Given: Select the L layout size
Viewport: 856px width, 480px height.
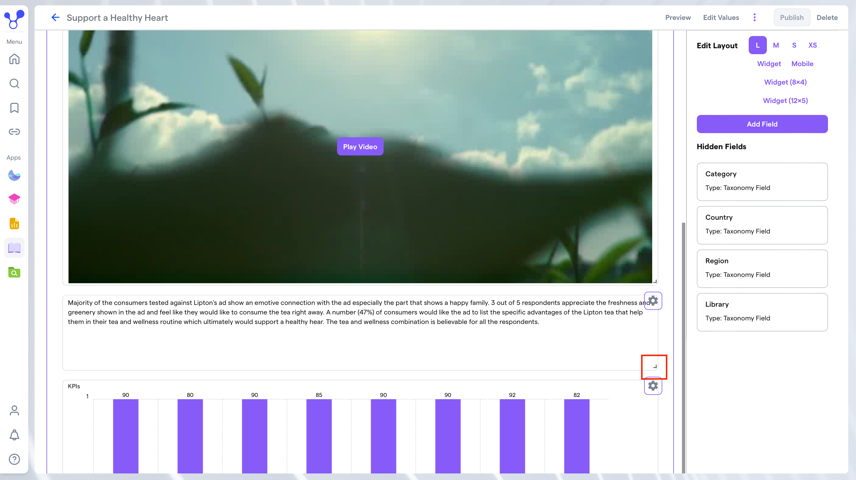Looking at the screenshot, I should [757, 45].
